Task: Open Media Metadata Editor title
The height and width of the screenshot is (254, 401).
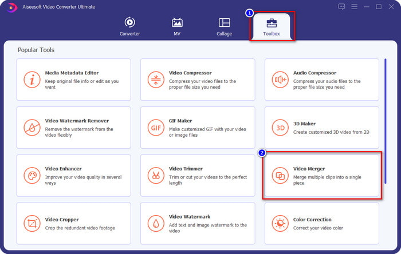Action: [72, 73]
